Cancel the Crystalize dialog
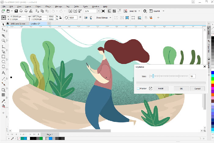The height and width of the screenshot is (143, 214). [x=197, y=88]
